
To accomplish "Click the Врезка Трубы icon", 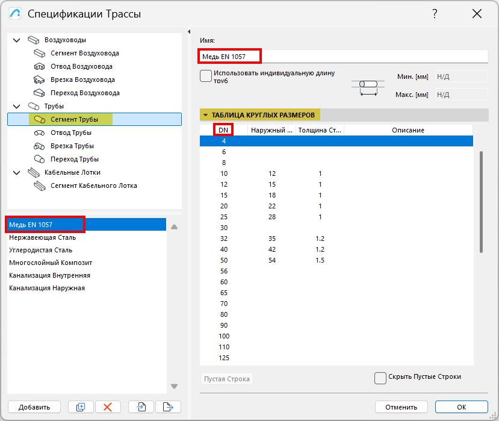I will coord(40,146).
